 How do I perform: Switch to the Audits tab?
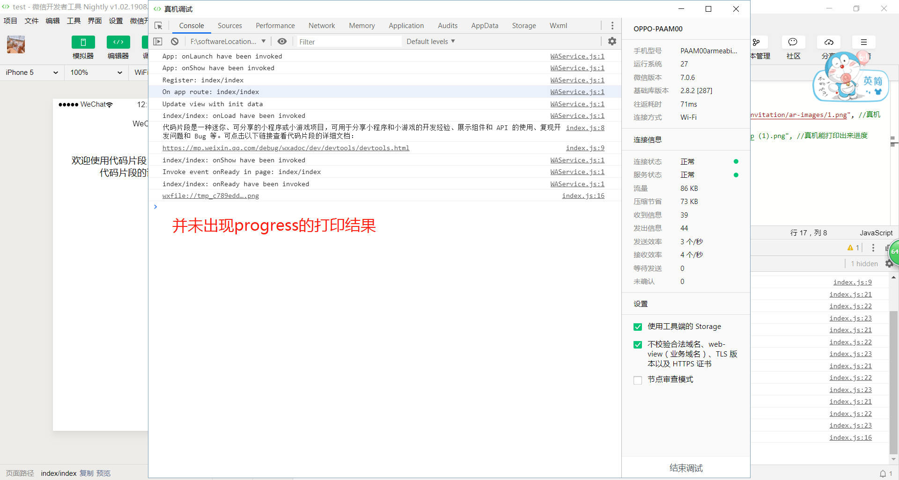click(448, 26)
